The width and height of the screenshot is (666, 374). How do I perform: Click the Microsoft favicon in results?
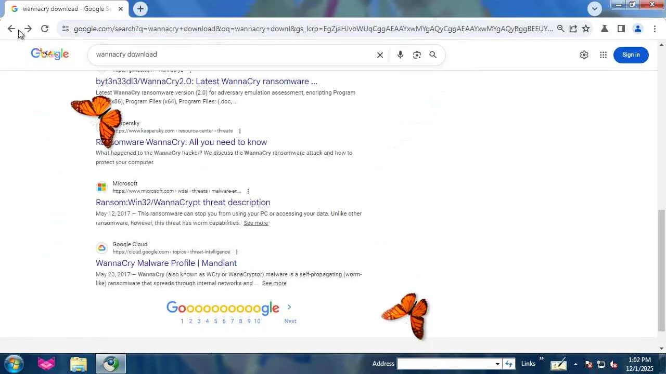(101, 187)
